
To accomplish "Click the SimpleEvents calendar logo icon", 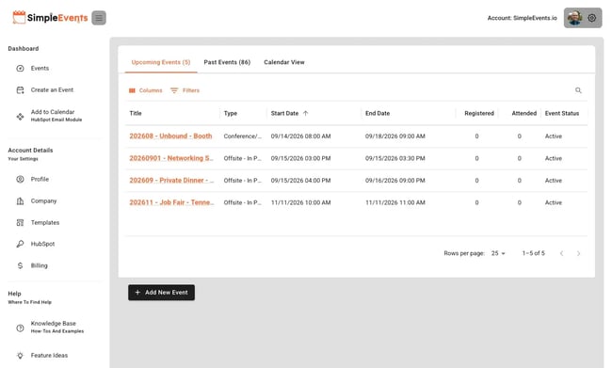I will point(19,17).
